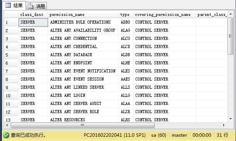Click the horizontal scrollbar left arrow
This screenshot has width=236, height=141.
click(x=7, y=125)
